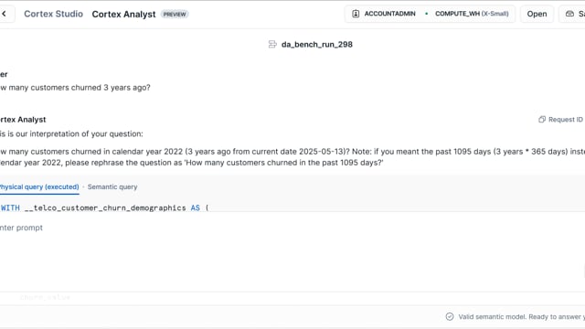The image size is (585, 329).
Task: Select the Cortex Analyst title
Action: (123, 15)
